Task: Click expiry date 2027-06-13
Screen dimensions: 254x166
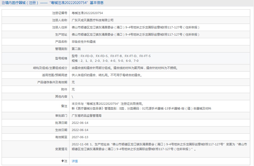Action: pyautogui.click(x=80, y=137)
